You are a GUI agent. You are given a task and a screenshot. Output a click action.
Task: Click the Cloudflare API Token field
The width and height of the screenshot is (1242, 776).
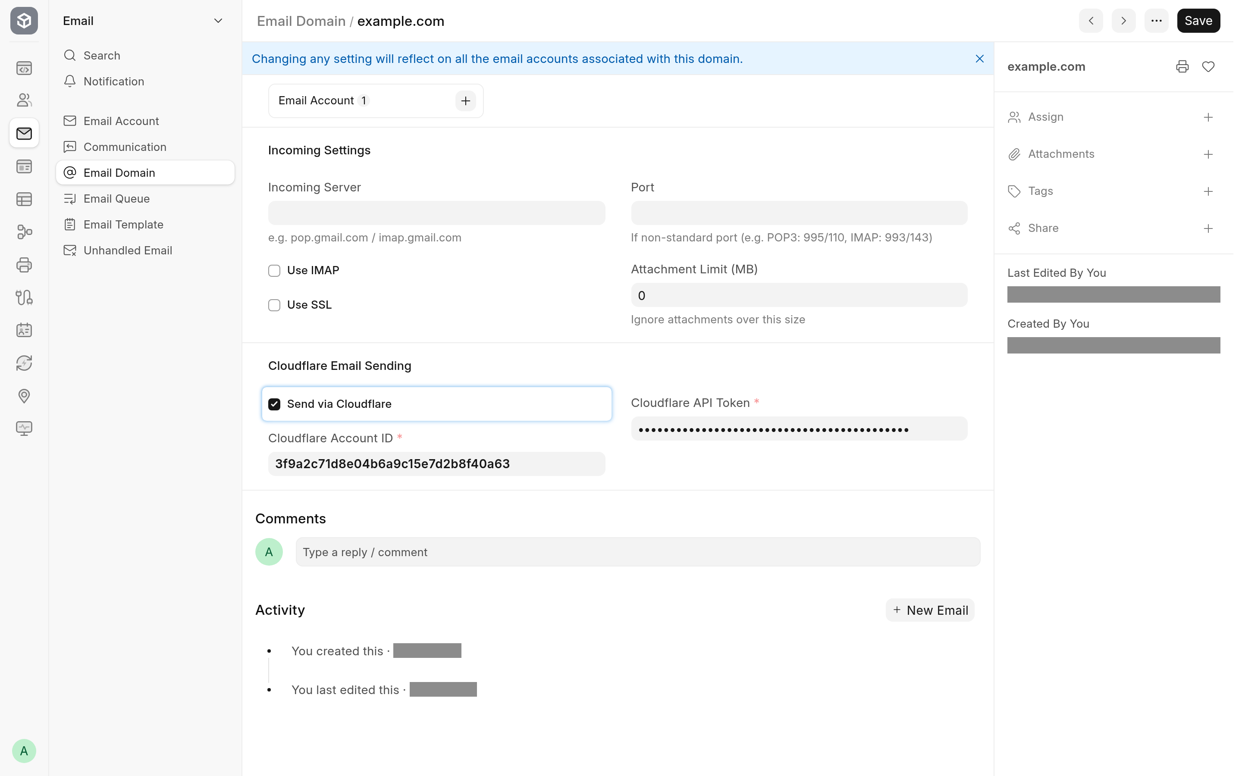click(x=799, y=429)
